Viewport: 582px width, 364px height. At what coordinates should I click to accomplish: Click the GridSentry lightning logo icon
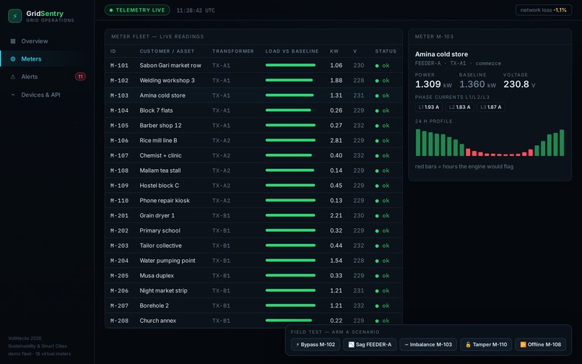[15, 16]
